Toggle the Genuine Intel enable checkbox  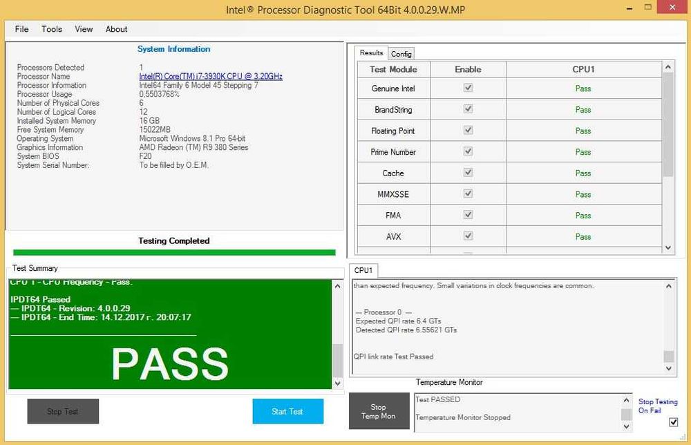pyautogui.click(x=468, y=88)
